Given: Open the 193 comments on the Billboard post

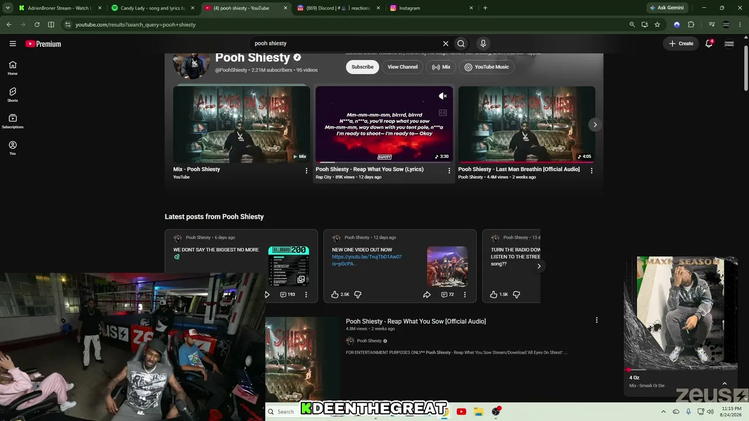Looking at the screenshot, I should pos(287,295).
